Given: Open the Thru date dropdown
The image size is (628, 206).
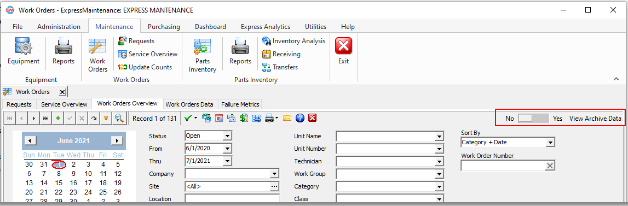Looking at the screenshot, I should [227, 161].
